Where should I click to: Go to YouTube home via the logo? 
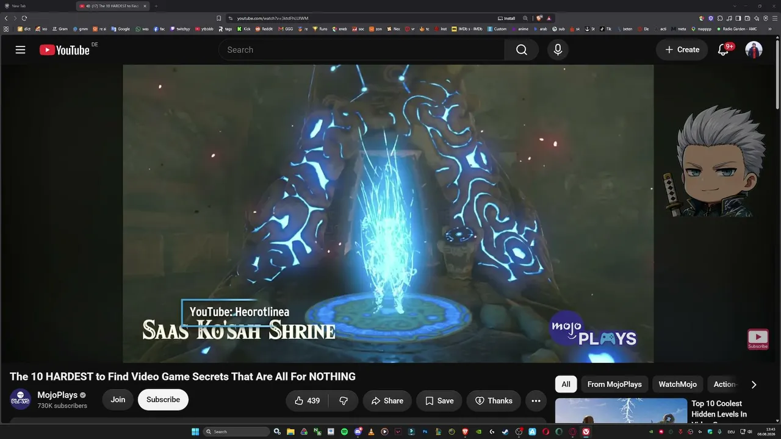click(65, 50)
